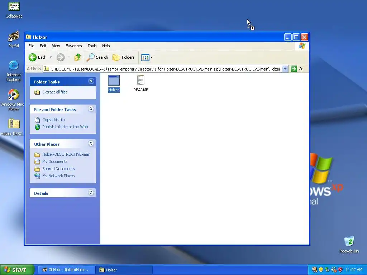Open the Search pane
This screenshot has width=367, height=275.
(x=97, y=57)
